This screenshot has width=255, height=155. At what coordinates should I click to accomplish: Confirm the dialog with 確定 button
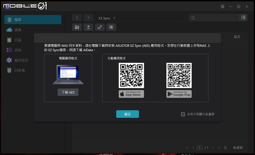[x=127, y=114]
